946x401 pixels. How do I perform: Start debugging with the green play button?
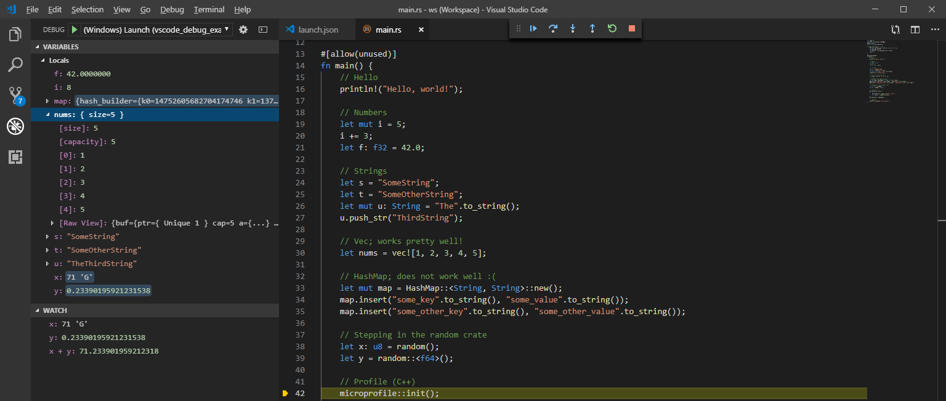(x=73, y=28)
